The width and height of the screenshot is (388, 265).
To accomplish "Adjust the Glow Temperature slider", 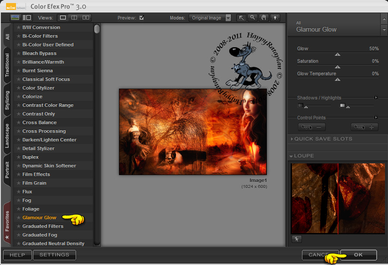I will [x=337, y=79].
